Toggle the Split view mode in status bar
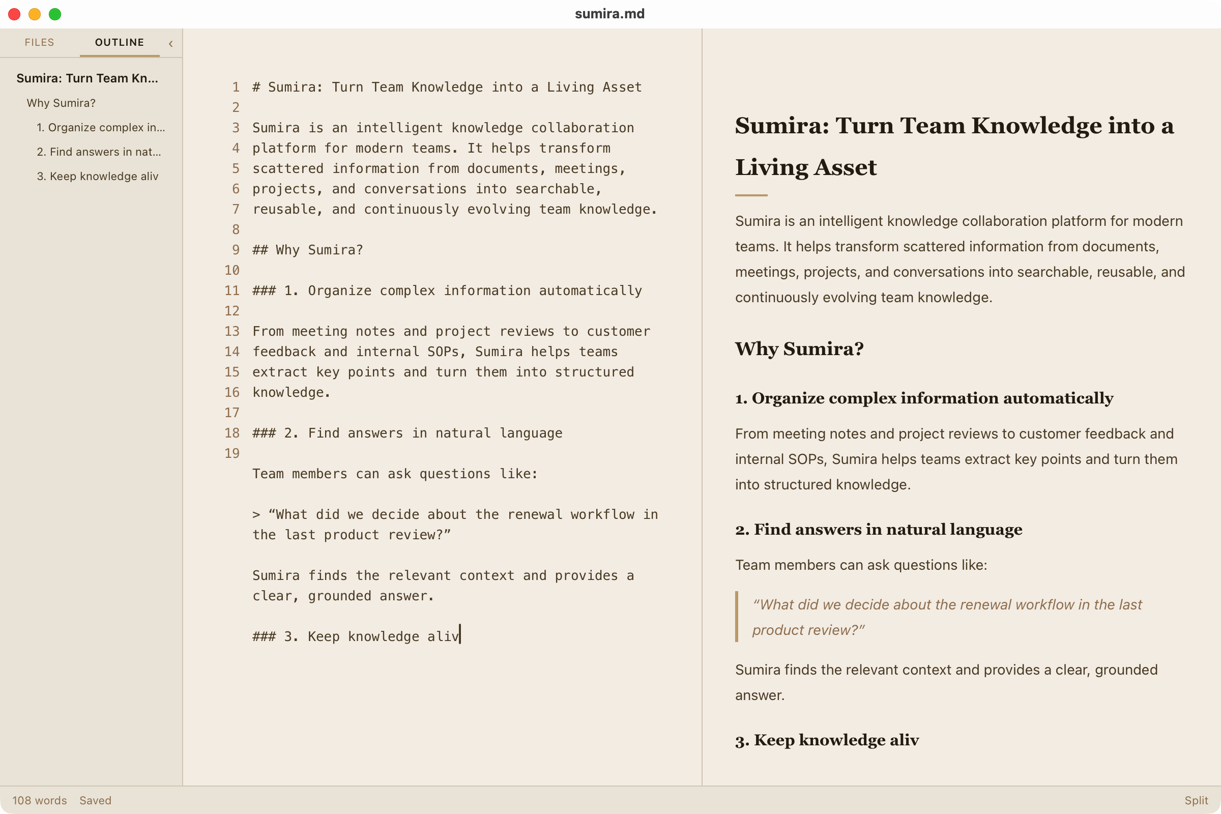This screenshot has width=1221, height=814. click(1196, 800)
